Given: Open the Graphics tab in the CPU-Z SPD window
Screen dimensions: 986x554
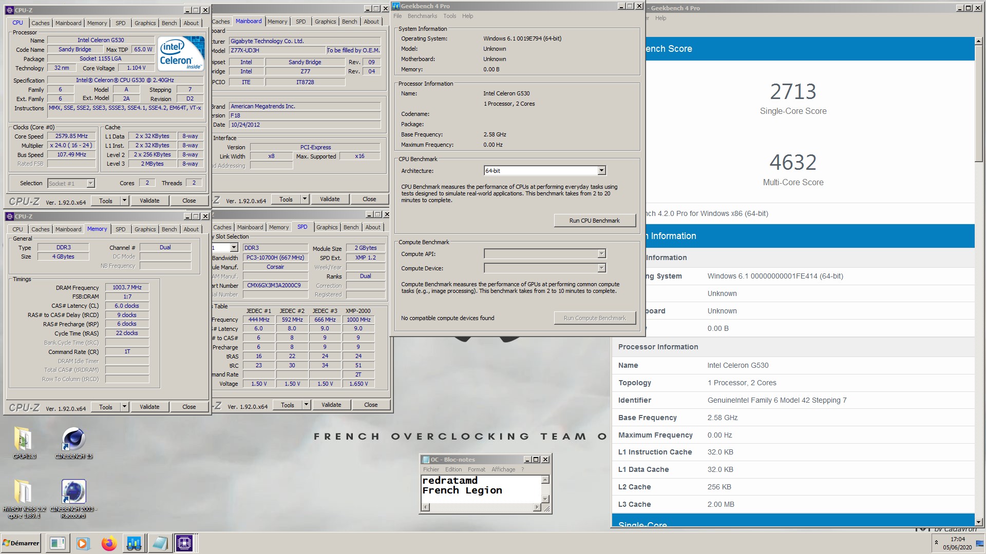Looking at the screenshot, I should pos(327,227).
